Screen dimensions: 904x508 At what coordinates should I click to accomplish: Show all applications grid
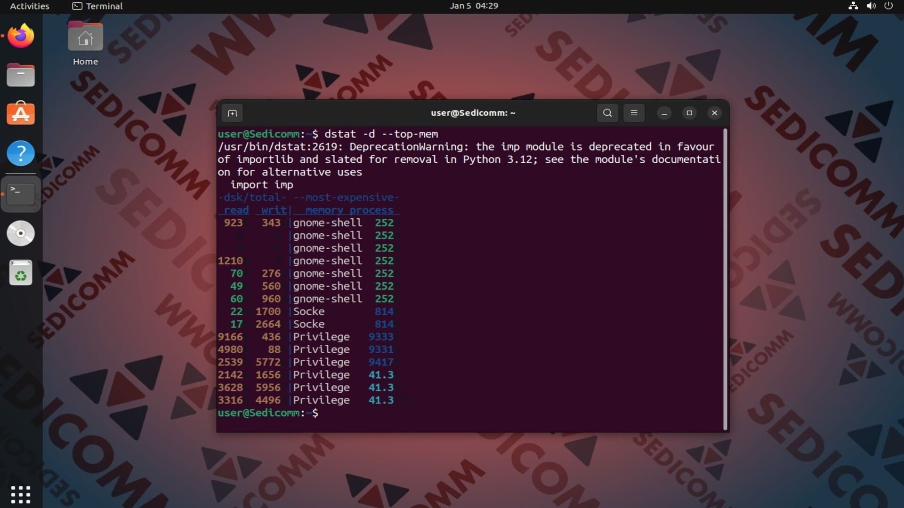(x=21, y=494)
